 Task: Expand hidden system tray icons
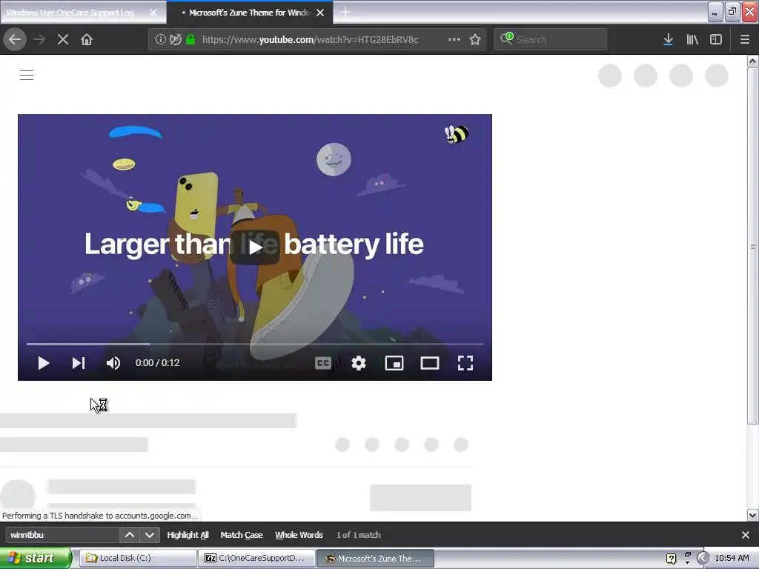703,559
